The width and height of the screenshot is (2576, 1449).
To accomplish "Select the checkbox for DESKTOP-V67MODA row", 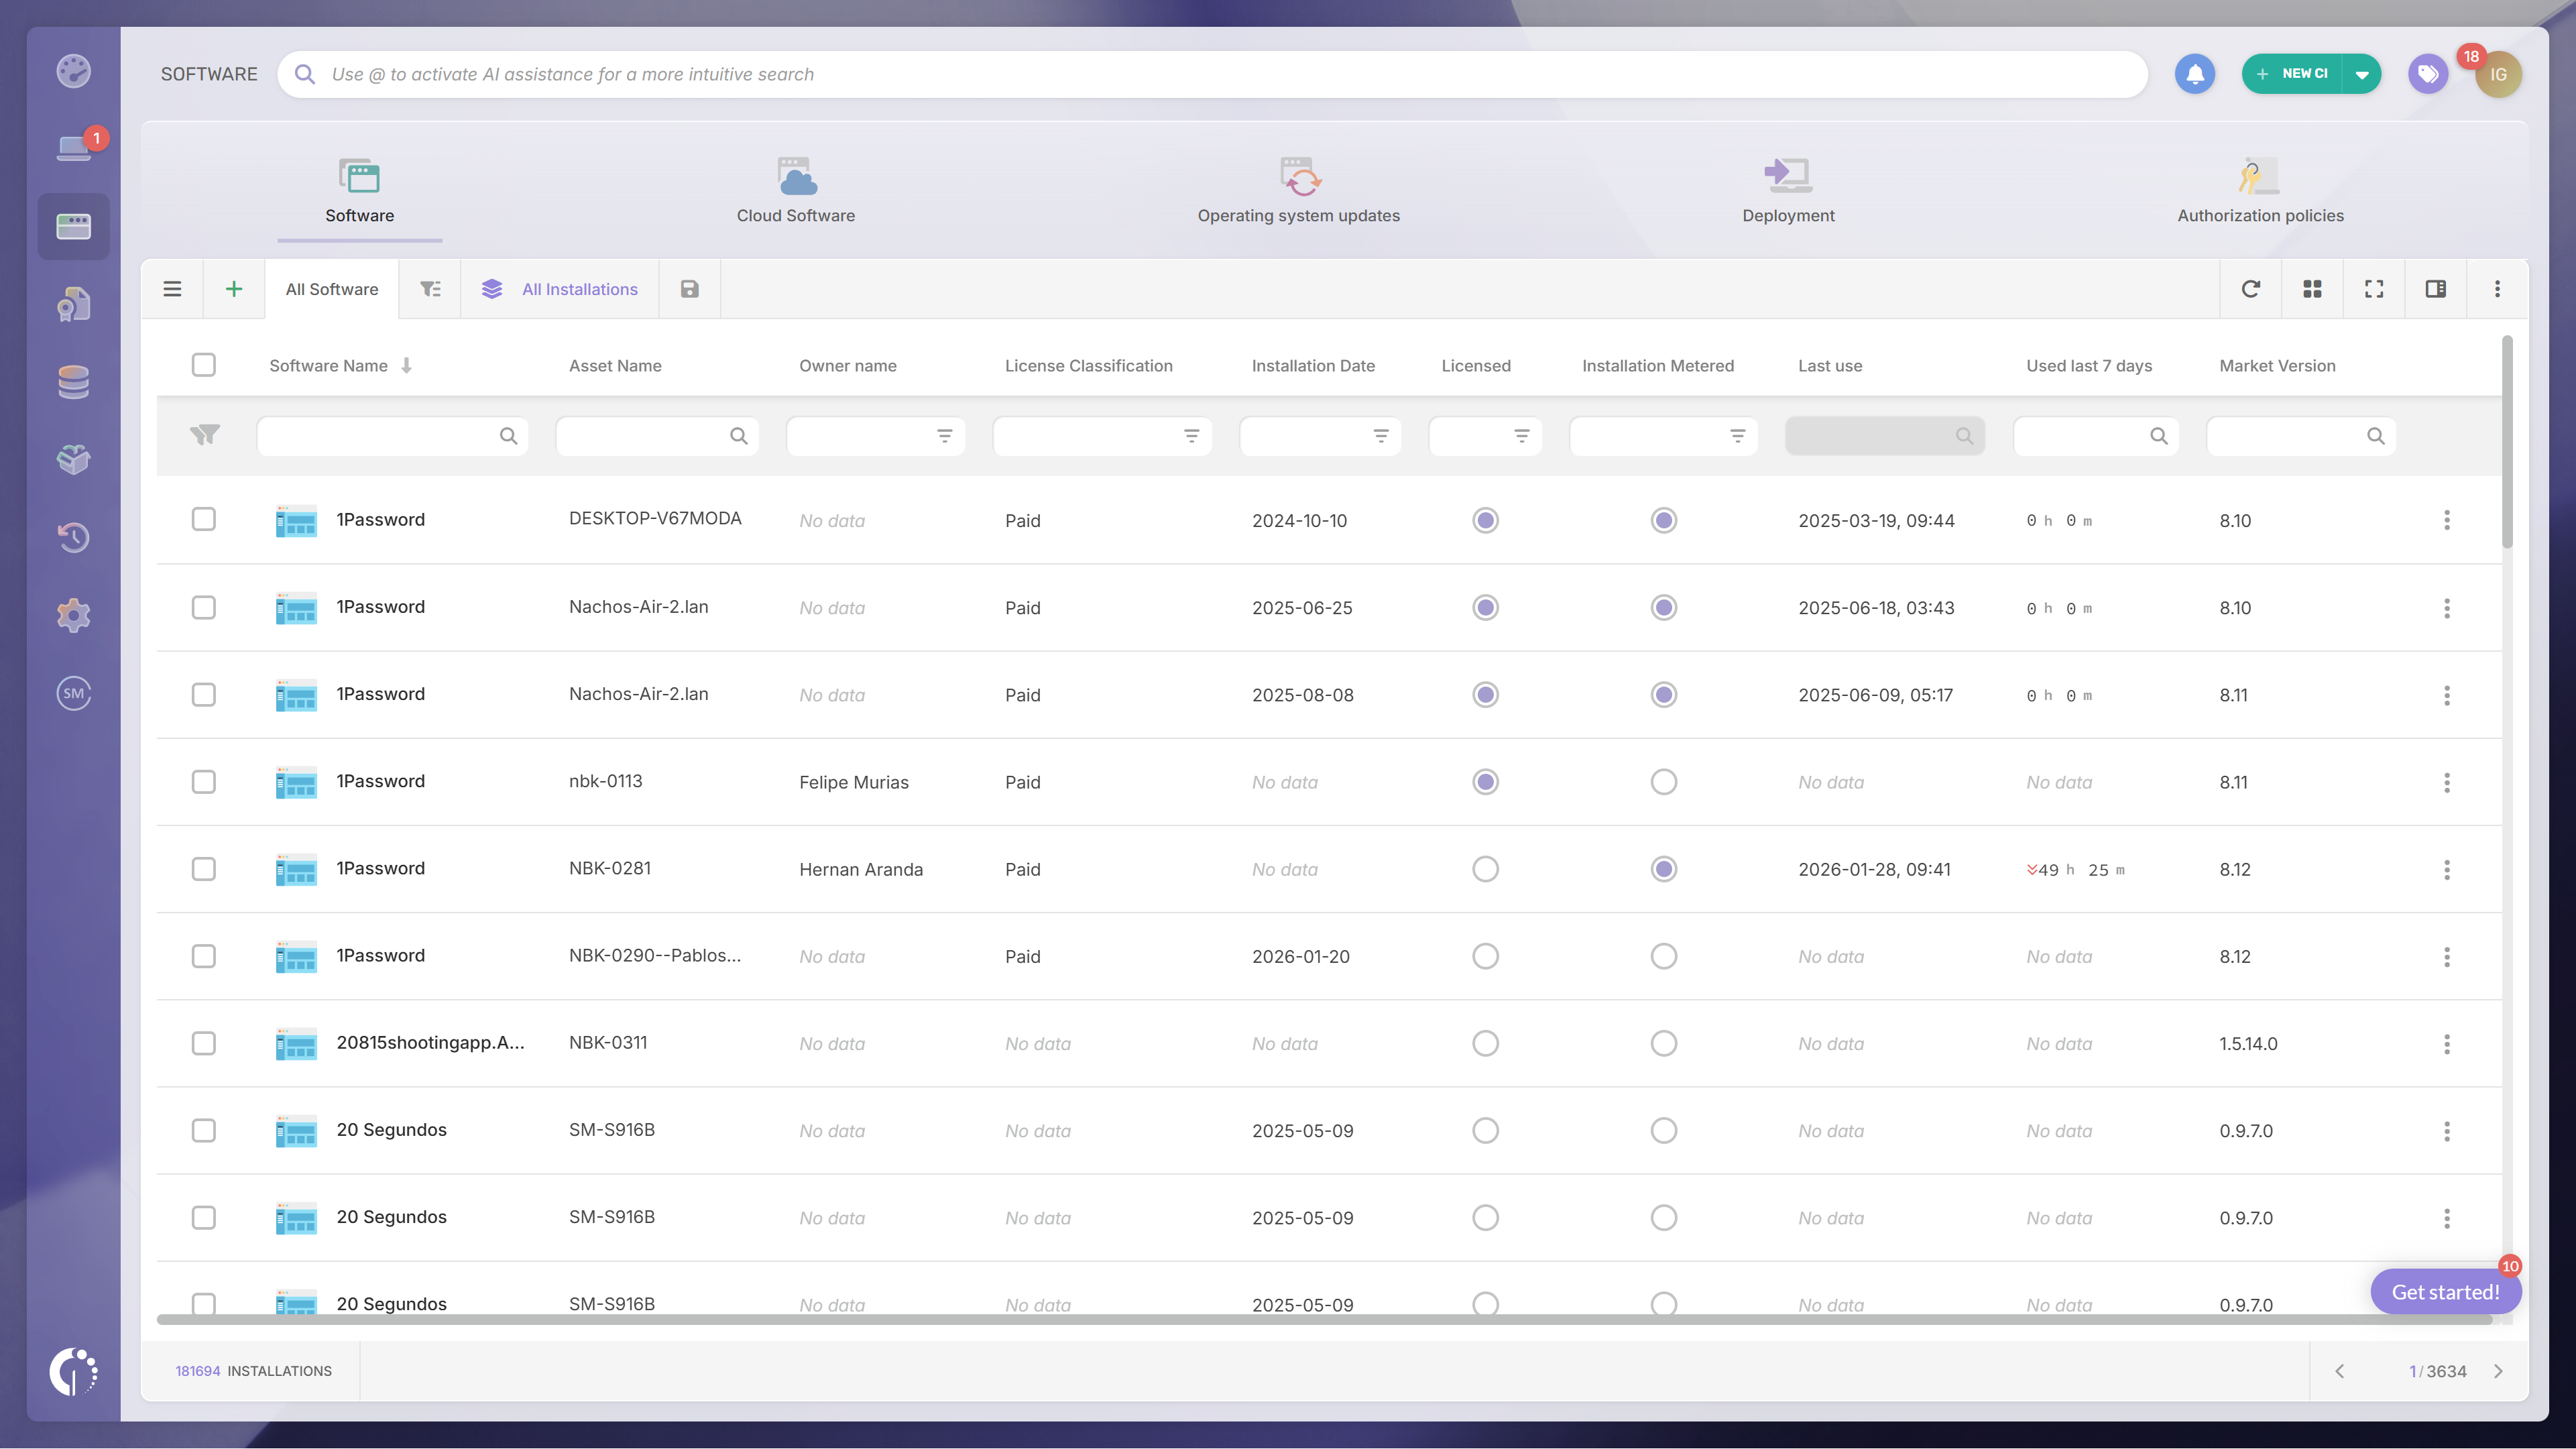I will pyautogui.click(x=203, y=519).
